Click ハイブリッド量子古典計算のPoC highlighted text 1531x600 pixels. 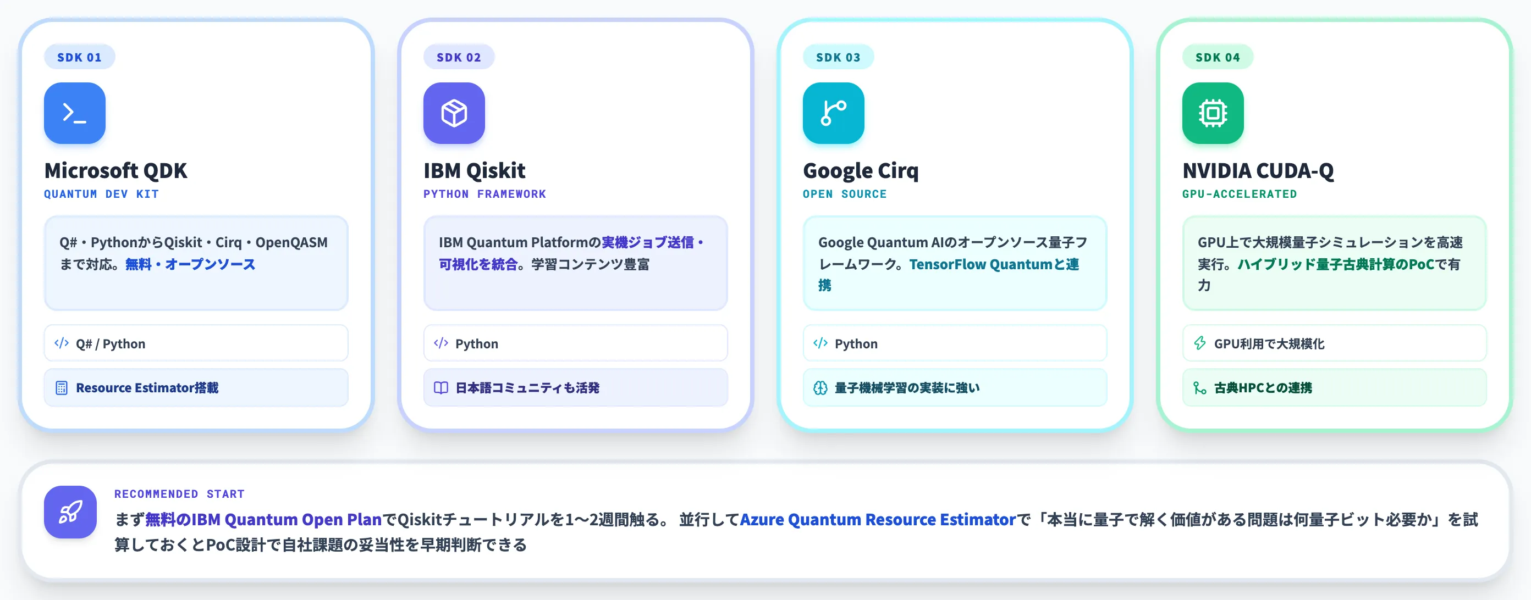(x=1336, y=264)
